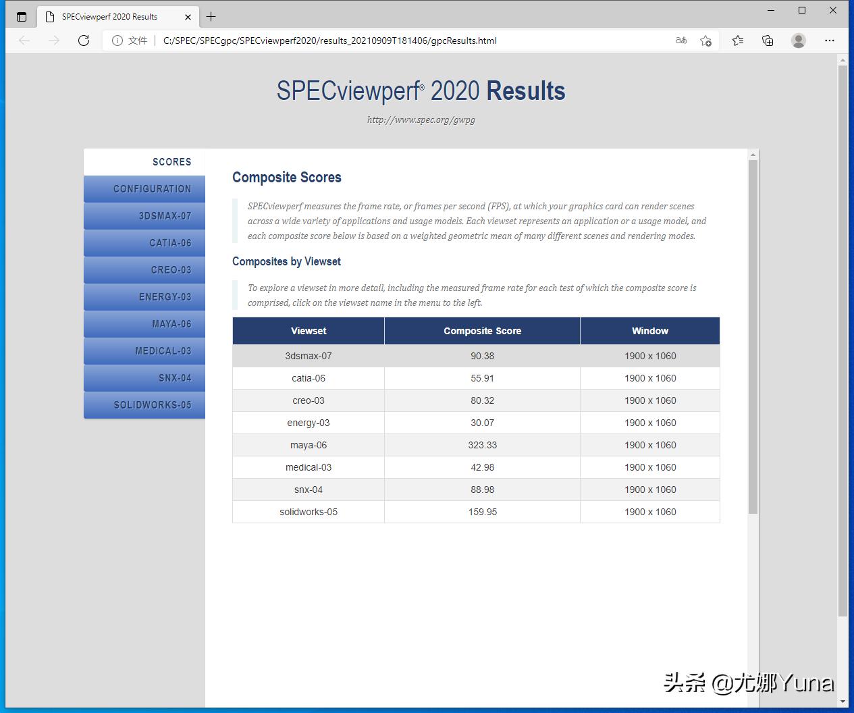The image size is (854, 713).
Task: Click the 55.91 composite score value
Action: [x=482, y=378]
